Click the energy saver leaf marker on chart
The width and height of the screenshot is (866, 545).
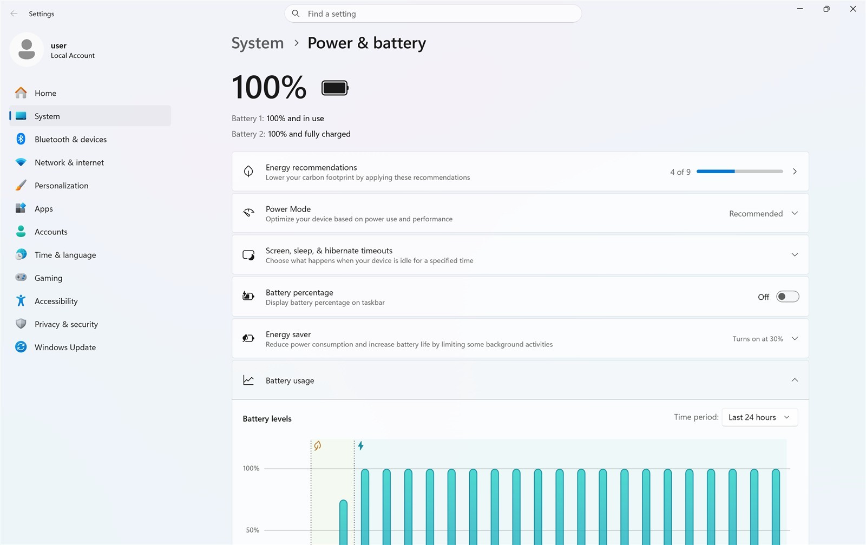318,445
